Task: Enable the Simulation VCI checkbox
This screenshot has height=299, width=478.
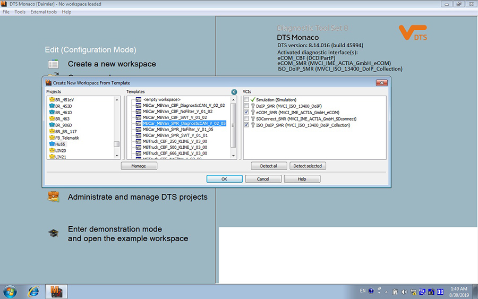Action: click(246, 100)
